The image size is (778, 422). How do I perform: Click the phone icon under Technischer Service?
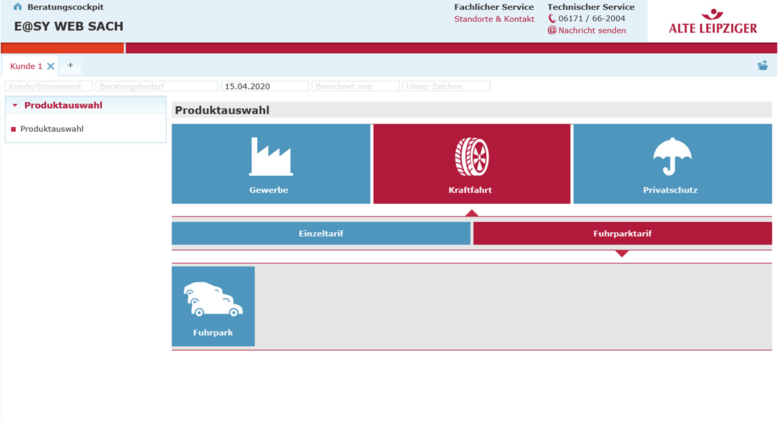pos(553,19)
